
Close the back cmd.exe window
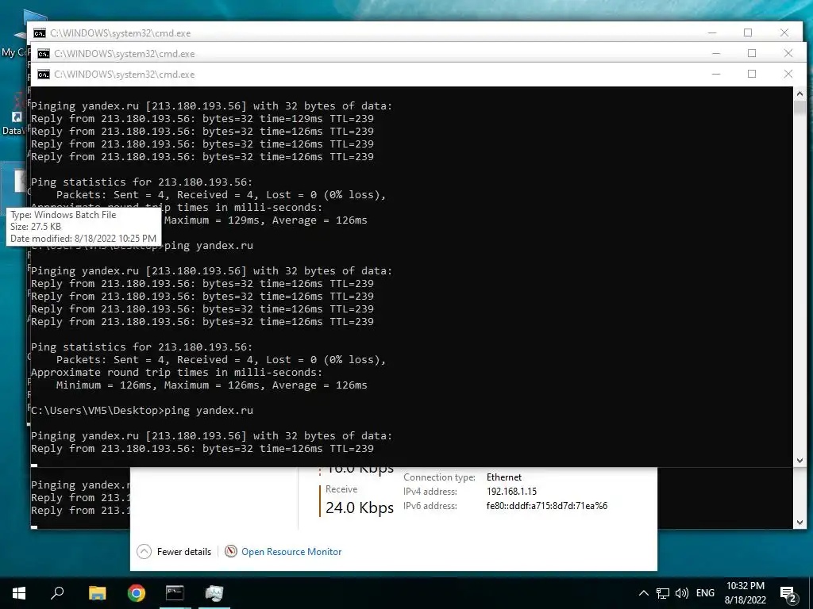784,33
